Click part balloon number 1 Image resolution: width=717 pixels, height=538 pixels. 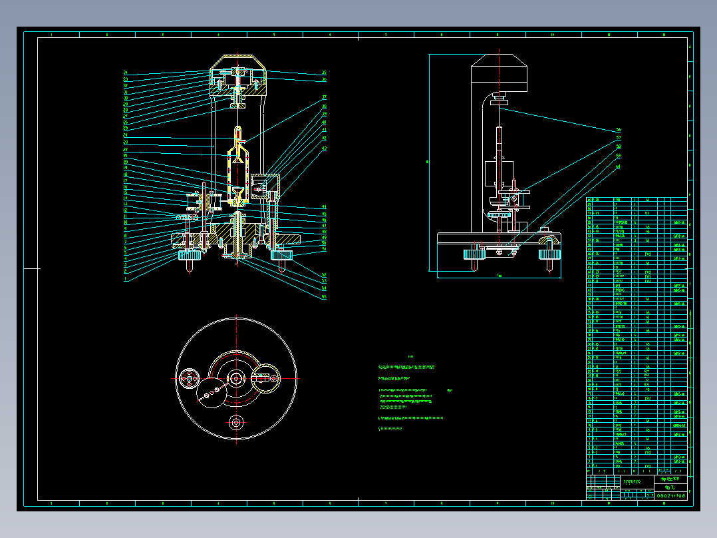point(125,279)
